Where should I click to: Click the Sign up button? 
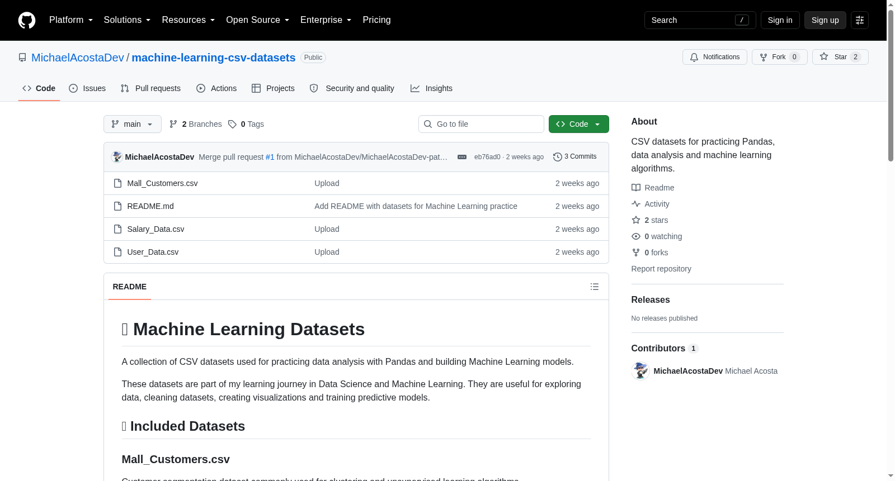coord(825,20)
